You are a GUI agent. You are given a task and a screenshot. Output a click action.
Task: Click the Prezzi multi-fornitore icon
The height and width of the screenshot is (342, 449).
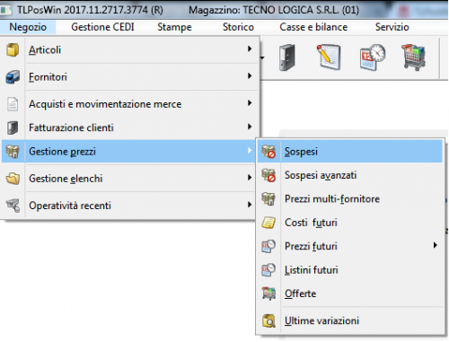click(269, 198)
